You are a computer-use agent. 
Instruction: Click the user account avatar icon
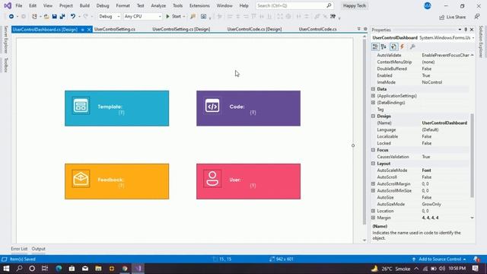(x=428, y=5)
